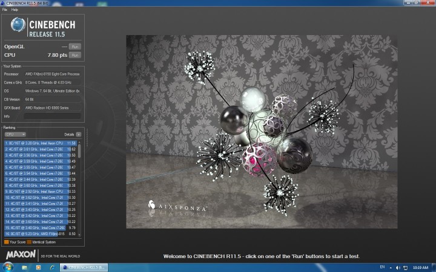The image size is (436, 272).
Task: Show hidden system tray icons arrow
Action: (x=391, y=268)
